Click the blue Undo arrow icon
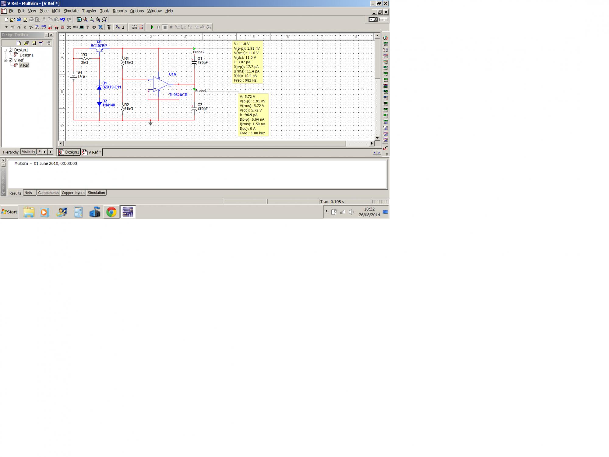This screenshot has height=457, width=609. point(62,19)
